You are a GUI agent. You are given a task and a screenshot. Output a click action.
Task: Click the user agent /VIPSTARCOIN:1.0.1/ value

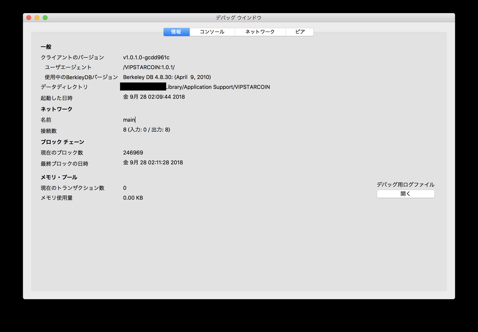coord(149,67)
